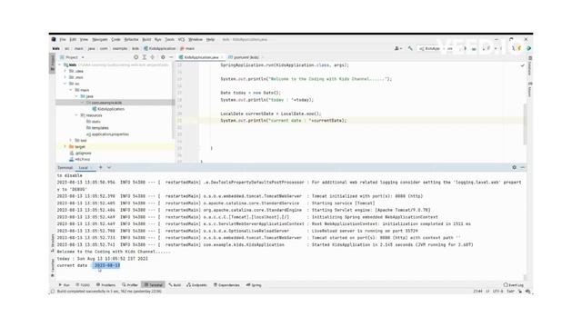Screen dimensions: 582x327
Task: Select the HELP.md file
Action: point(79,160)
